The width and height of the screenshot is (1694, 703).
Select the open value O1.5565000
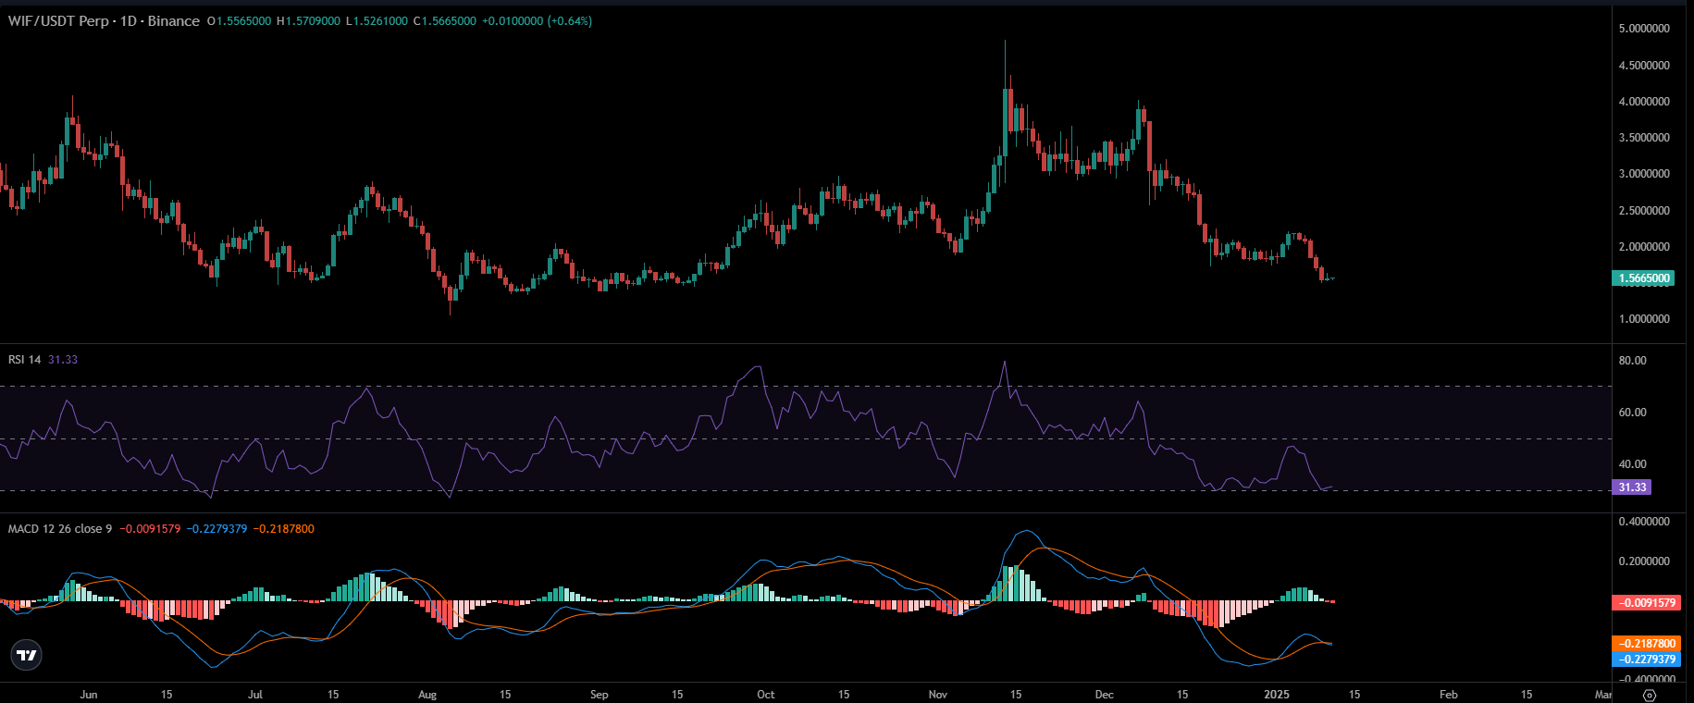(x=240, y=20)
